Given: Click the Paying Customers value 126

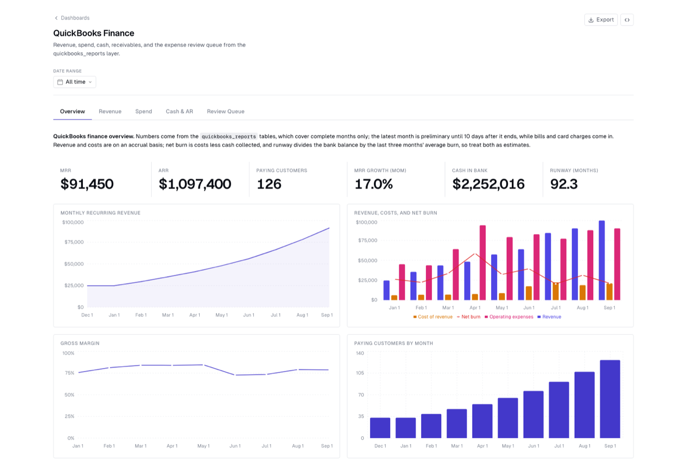Looking at the screenshot, I should [x=269, y=184].
